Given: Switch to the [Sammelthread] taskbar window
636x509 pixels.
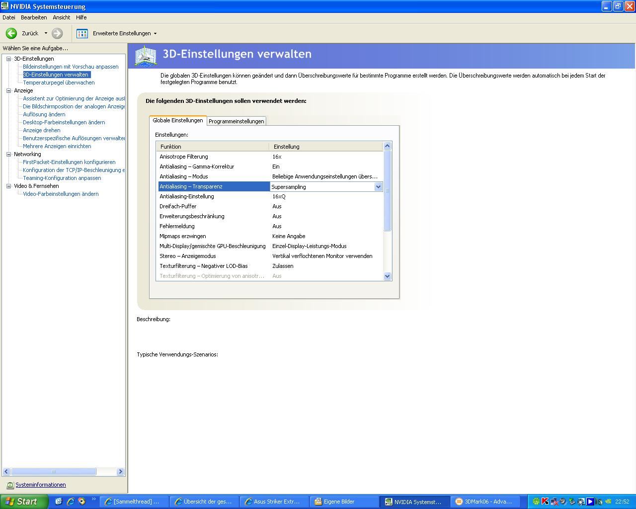Looking at the screenshot, I should (135, 502).
